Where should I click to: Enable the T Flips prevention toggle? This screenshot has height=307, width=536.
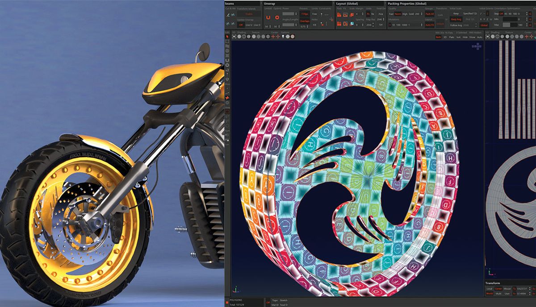(304, 14)
